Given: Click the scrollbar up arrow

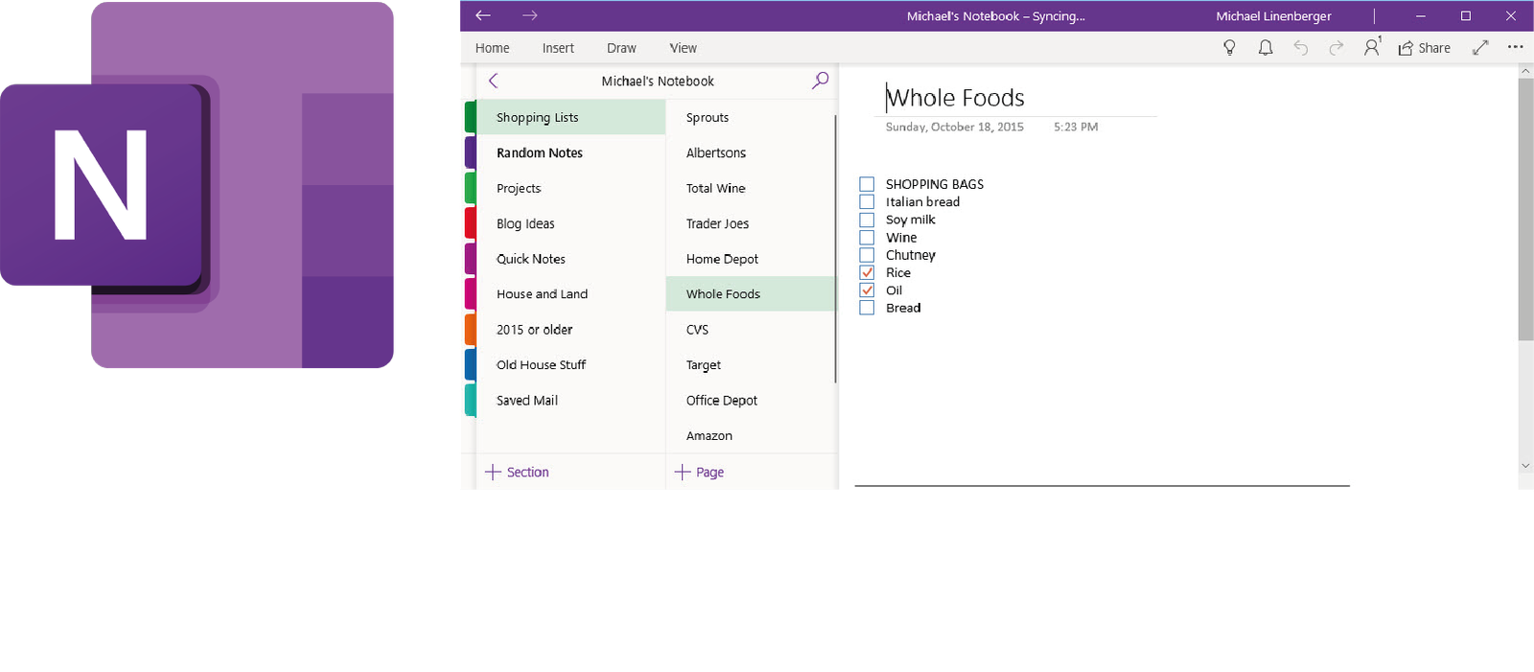Looking at the screenshot, I should point(1525,71).
